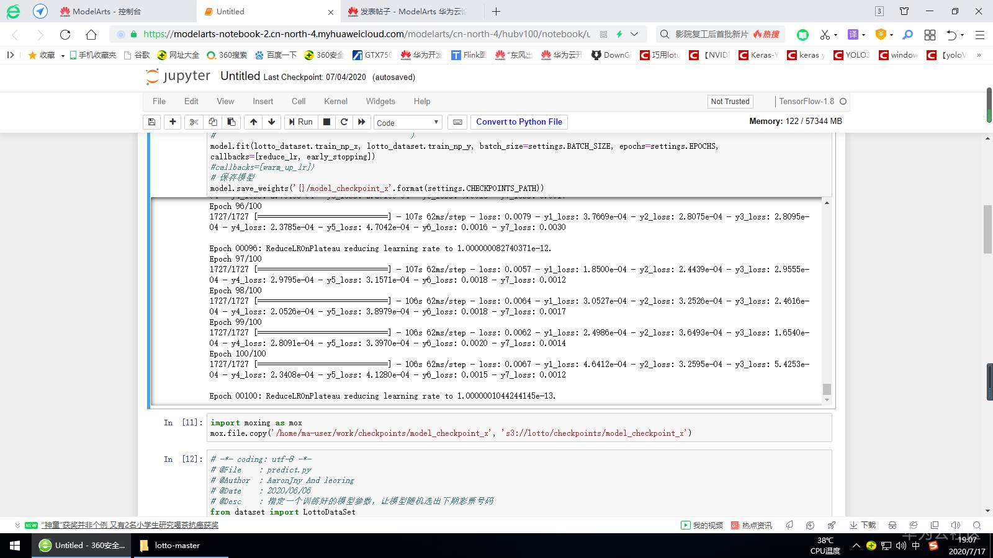Open the 热点资讯 link in status bar
993x558 pixels.
tap(752, 525)
